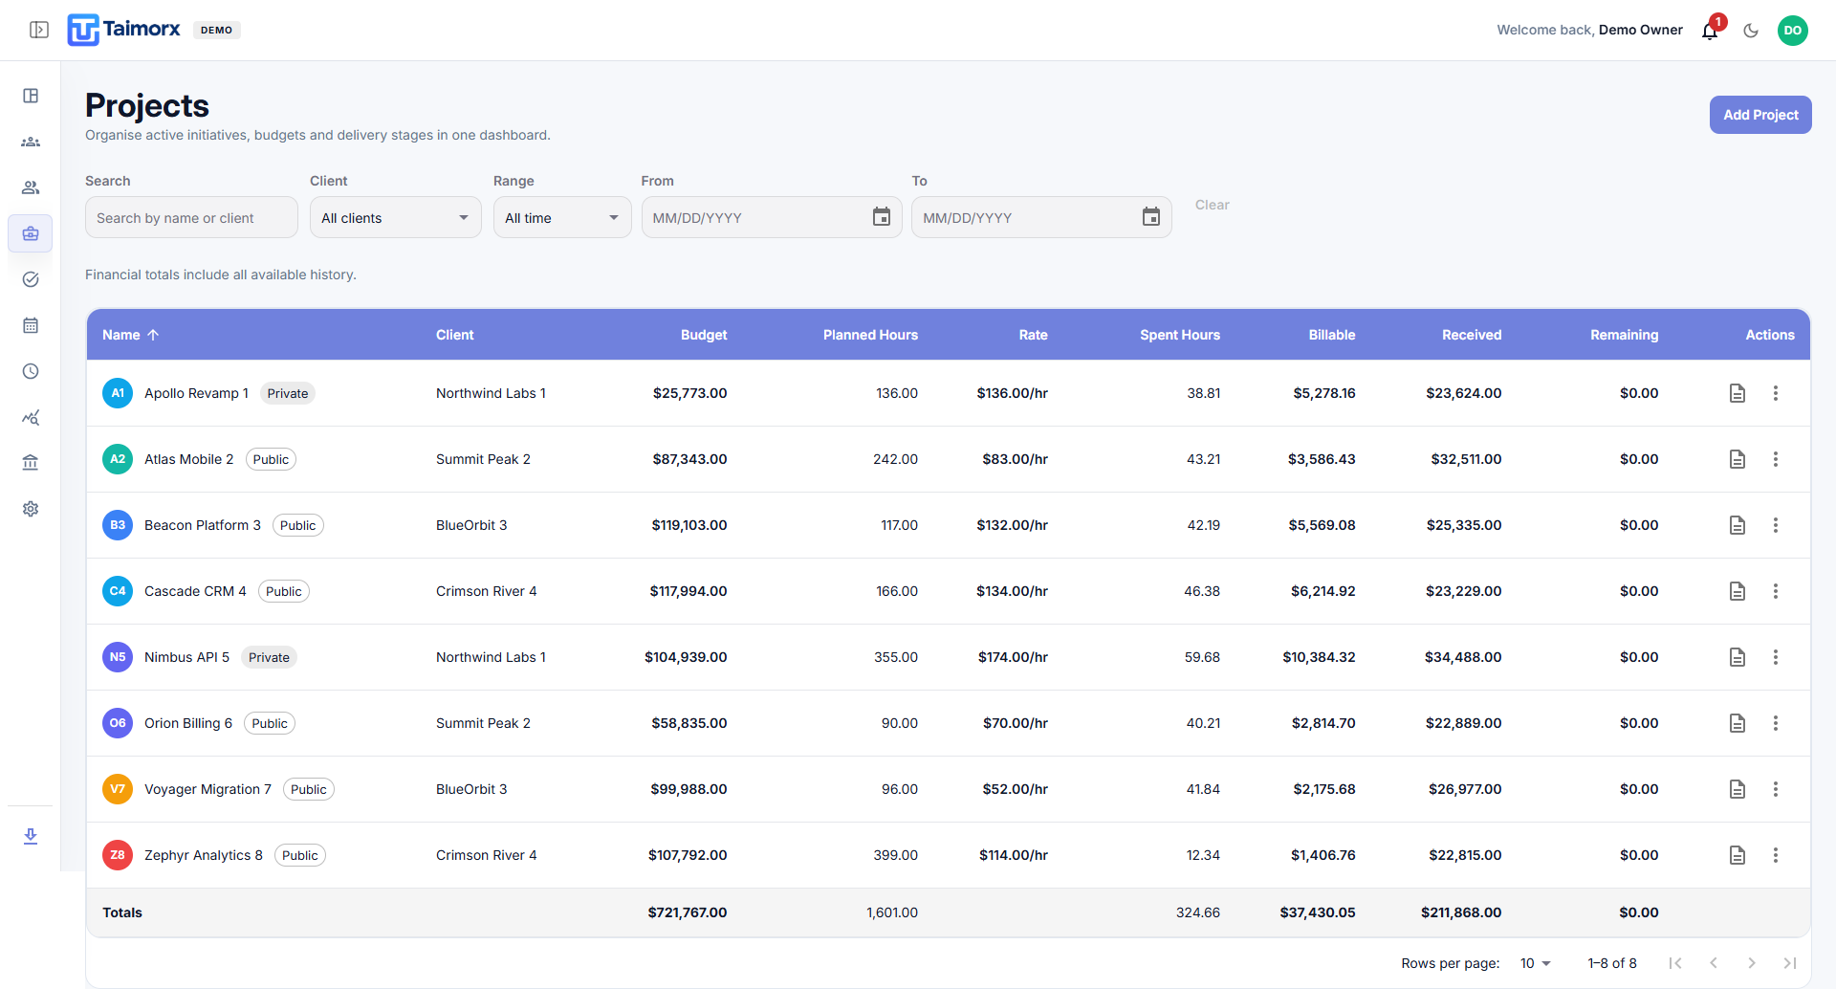Open the dashboard sidebar icon
This screenshot has width=1836, height=989.
(31, 96)
